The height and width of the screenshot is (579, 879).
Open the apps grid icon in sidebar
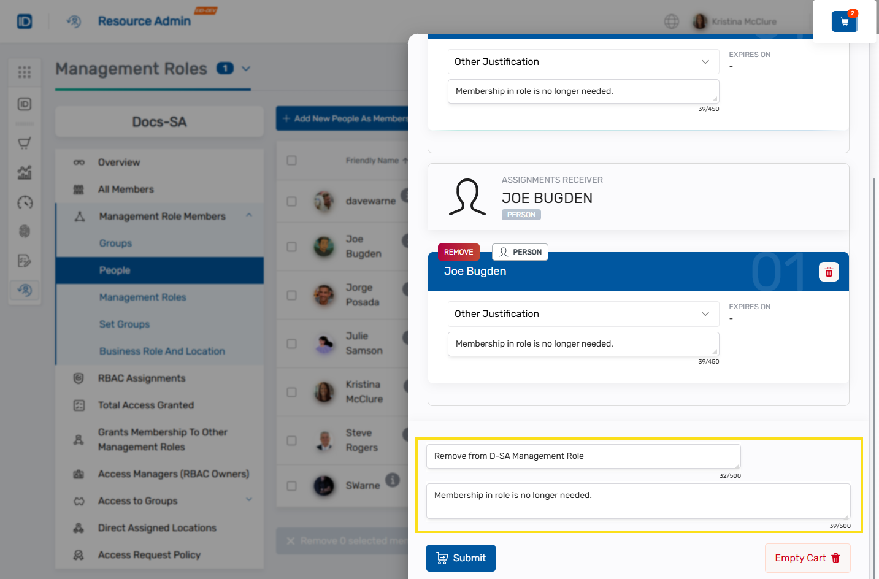click(25, 72)
